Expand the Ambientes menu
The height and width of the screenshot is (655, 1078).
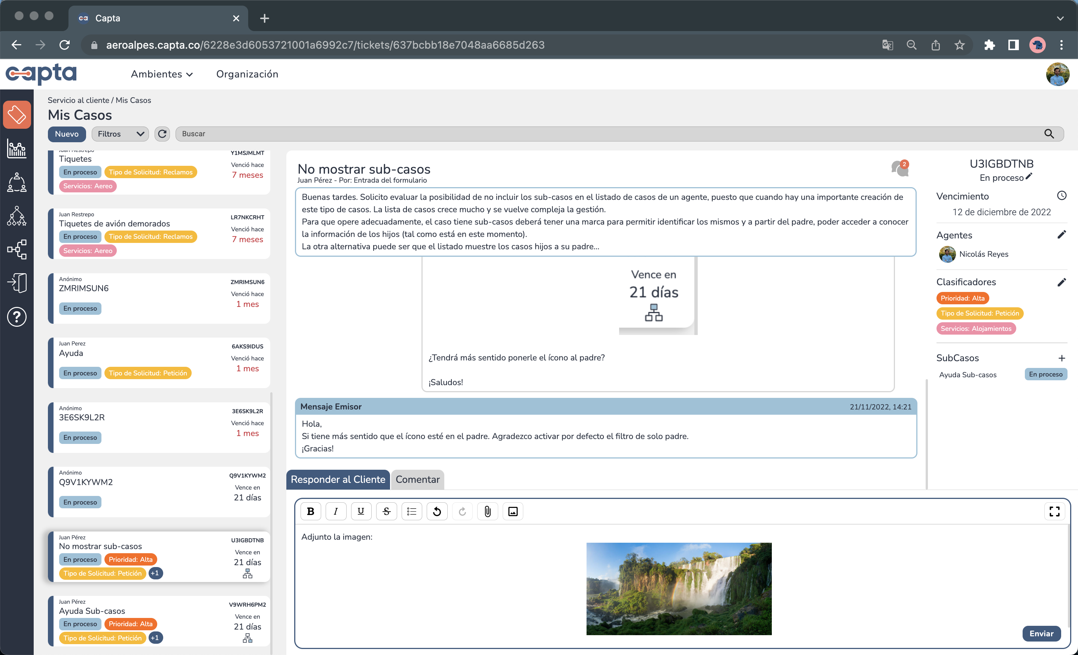point(161,74)
